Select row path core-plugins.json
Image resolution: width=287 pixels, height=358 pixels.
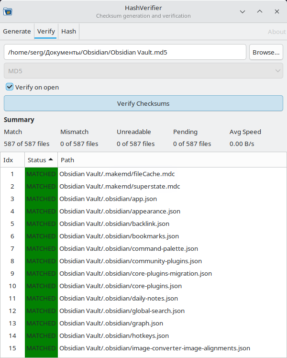click(x=121, y=286)
